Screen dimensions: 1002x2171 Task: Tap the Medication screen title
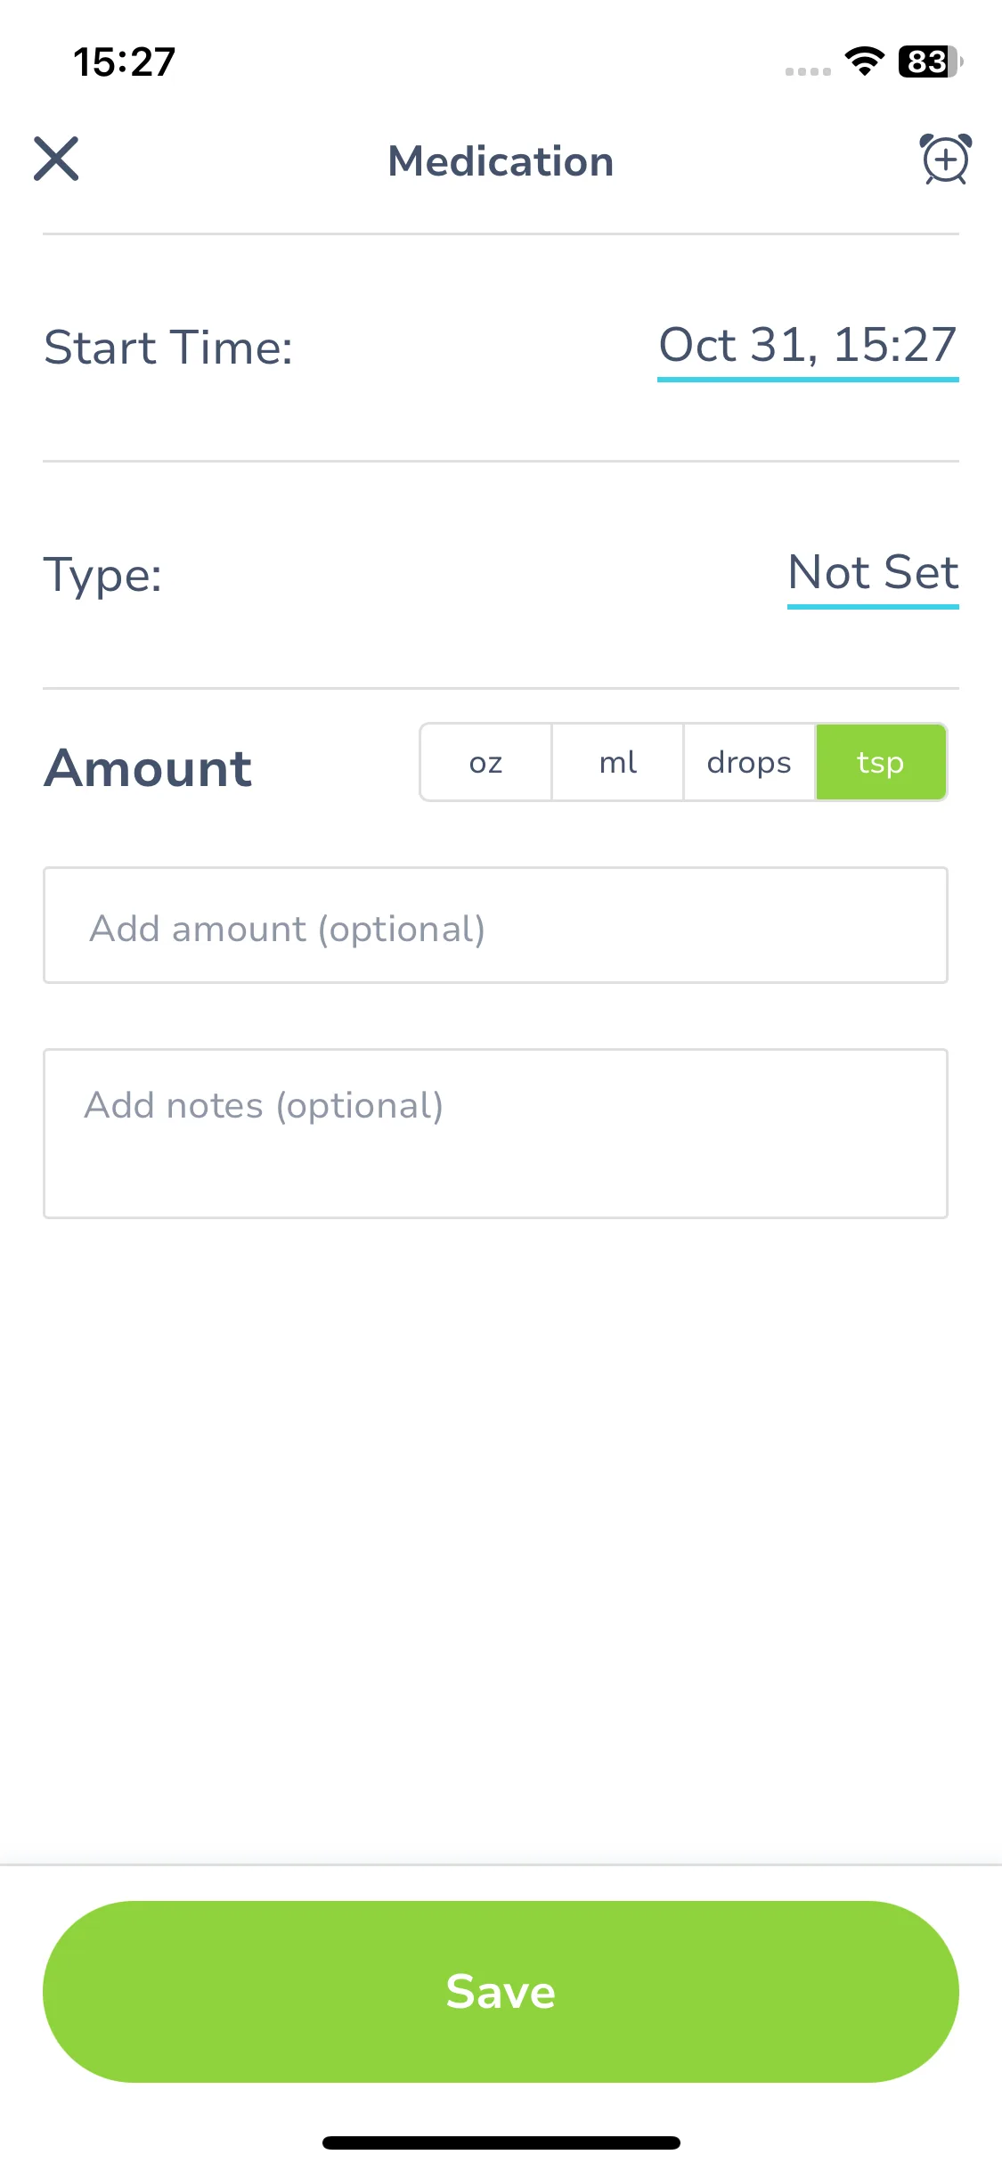(x=501, y=161)
